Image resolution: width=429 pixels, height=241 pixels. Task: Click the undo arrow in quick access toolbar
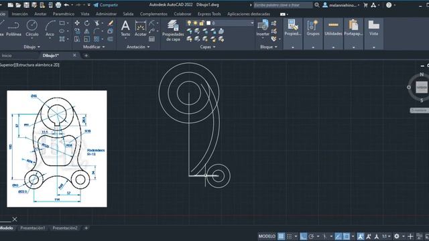point(66,5)
